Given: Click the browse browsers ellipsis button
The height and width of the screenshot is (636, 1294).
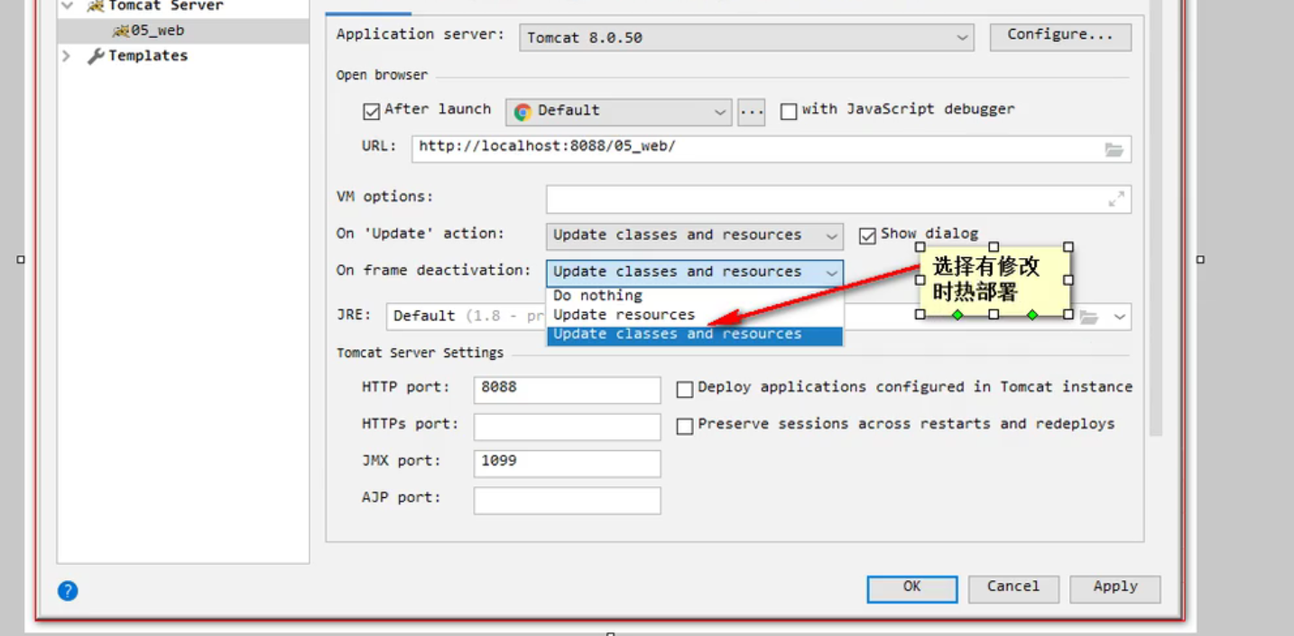Looking at the screenshot, I should click(751, 112).
